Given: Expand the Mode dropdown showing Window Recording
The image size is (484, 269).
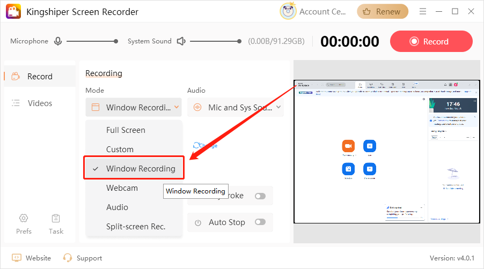Looking at the screenshot, I should 134,107.
